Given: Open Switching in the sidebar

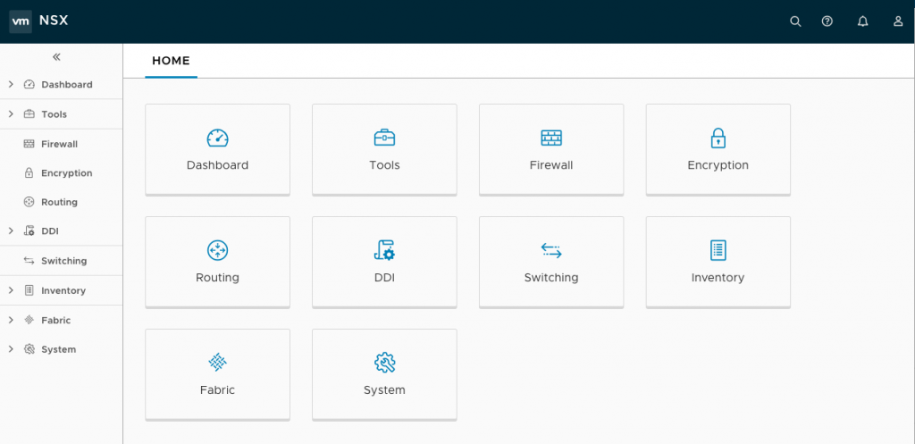Looking at the screenshot, I should coord(63,261).
